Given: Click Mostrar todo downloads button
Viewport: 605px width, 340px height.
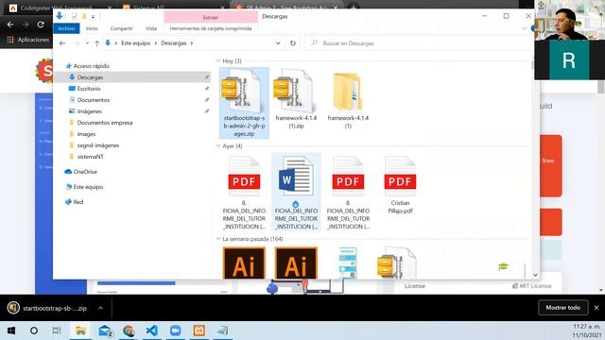Looking at the screenshot, I should (563, 308).
